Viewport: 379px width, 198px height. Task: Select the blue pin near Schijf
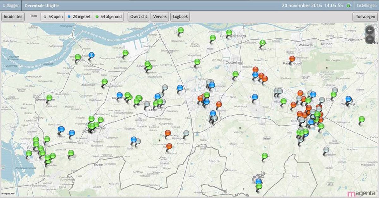(x=134, y=139)
